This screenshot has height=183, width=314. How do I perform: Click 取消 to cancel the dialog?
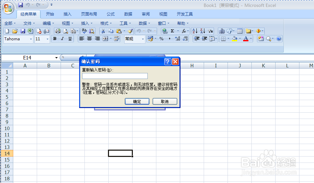[x=165, y=101]
